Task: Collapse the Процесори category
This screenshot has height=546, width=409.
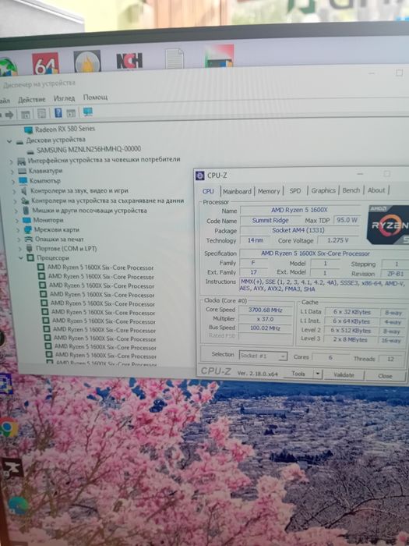Action: click(21, 258)
